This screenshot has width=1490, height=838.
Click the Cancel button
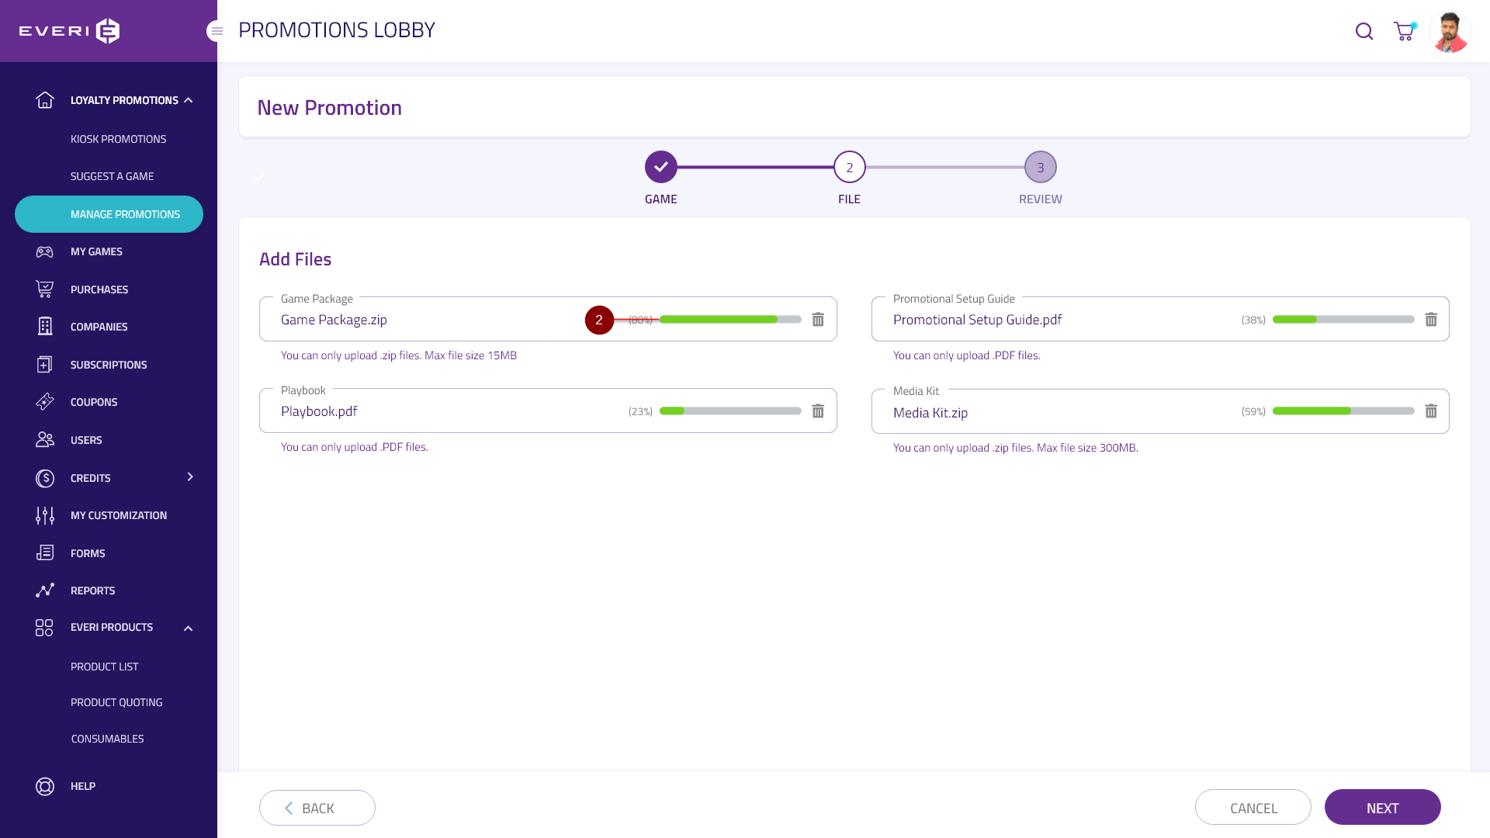pyautogui.click(x=1253, y=808)
